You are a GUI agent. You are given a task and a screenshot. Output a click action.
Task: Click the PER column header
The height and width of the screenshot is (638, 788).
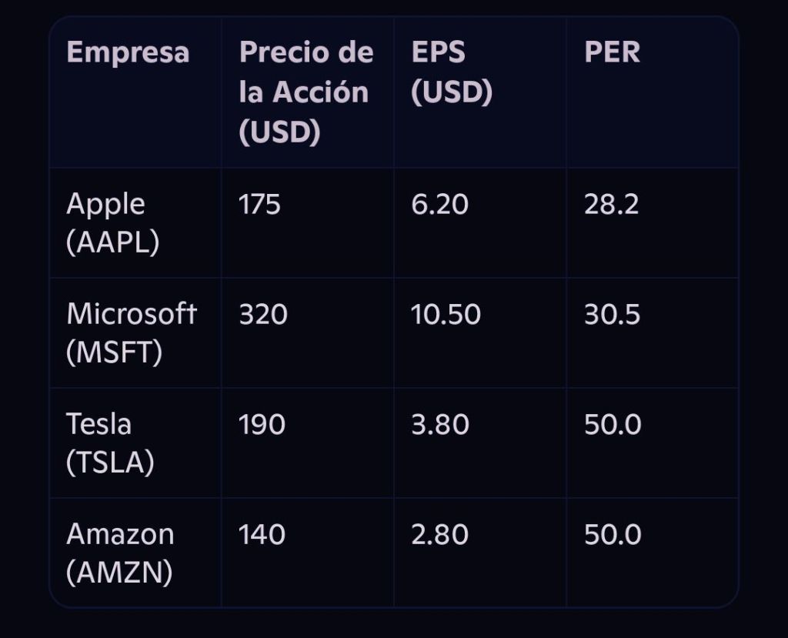coord(612,52)
